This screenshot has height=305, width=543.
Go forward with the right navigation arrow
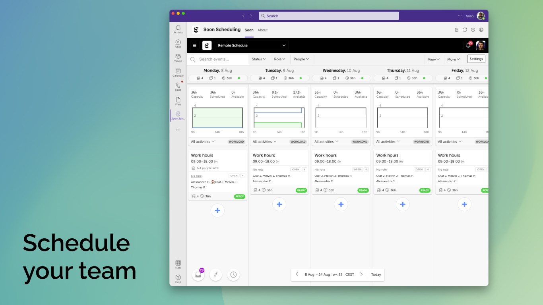251,16
